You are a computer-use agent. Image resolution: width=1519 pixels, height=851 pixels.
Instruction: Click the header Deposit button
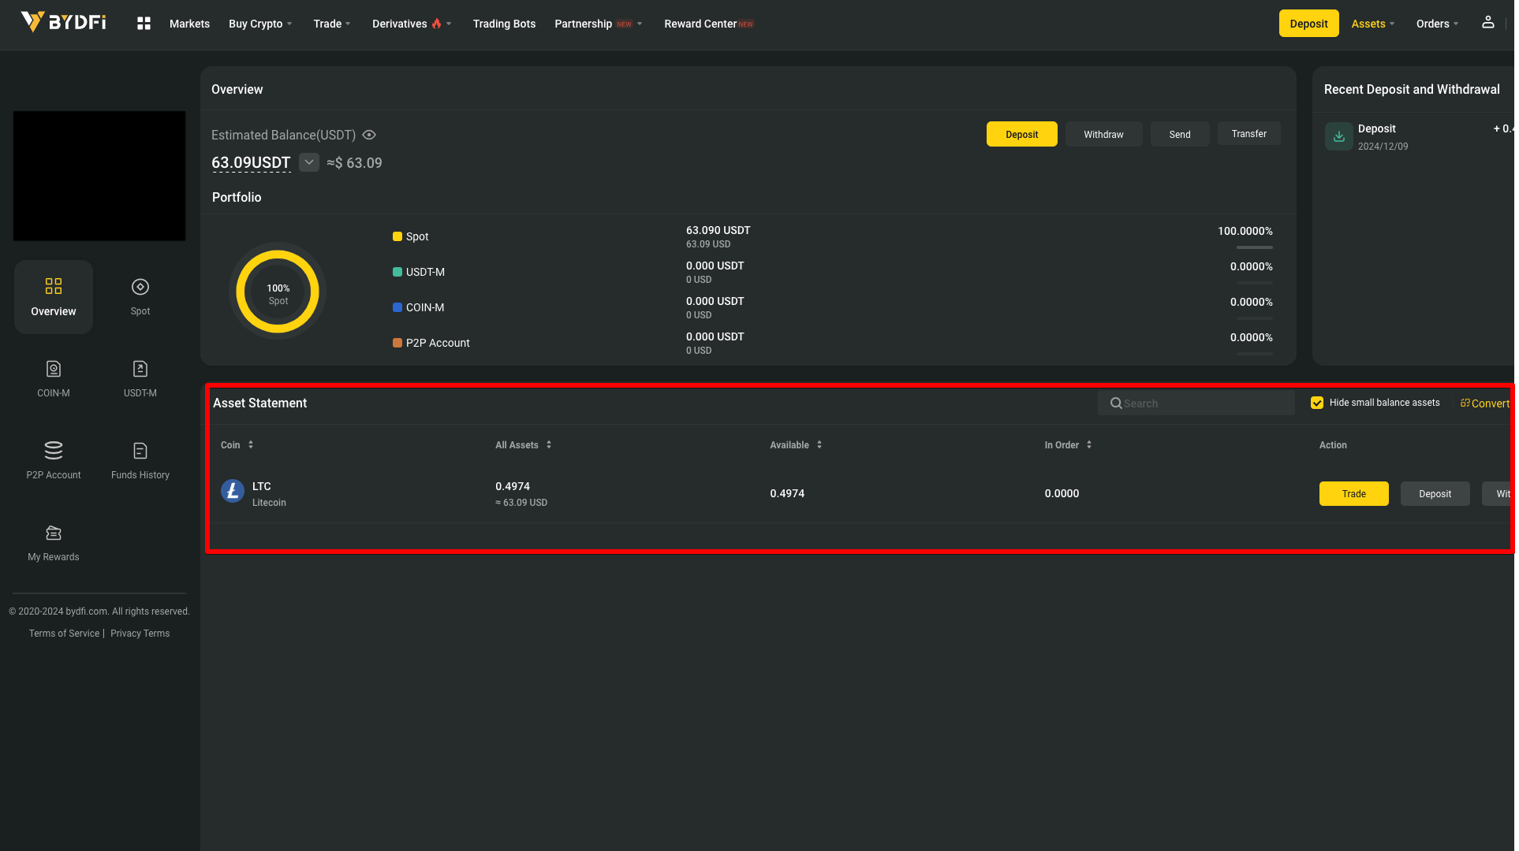[1308, 24]
